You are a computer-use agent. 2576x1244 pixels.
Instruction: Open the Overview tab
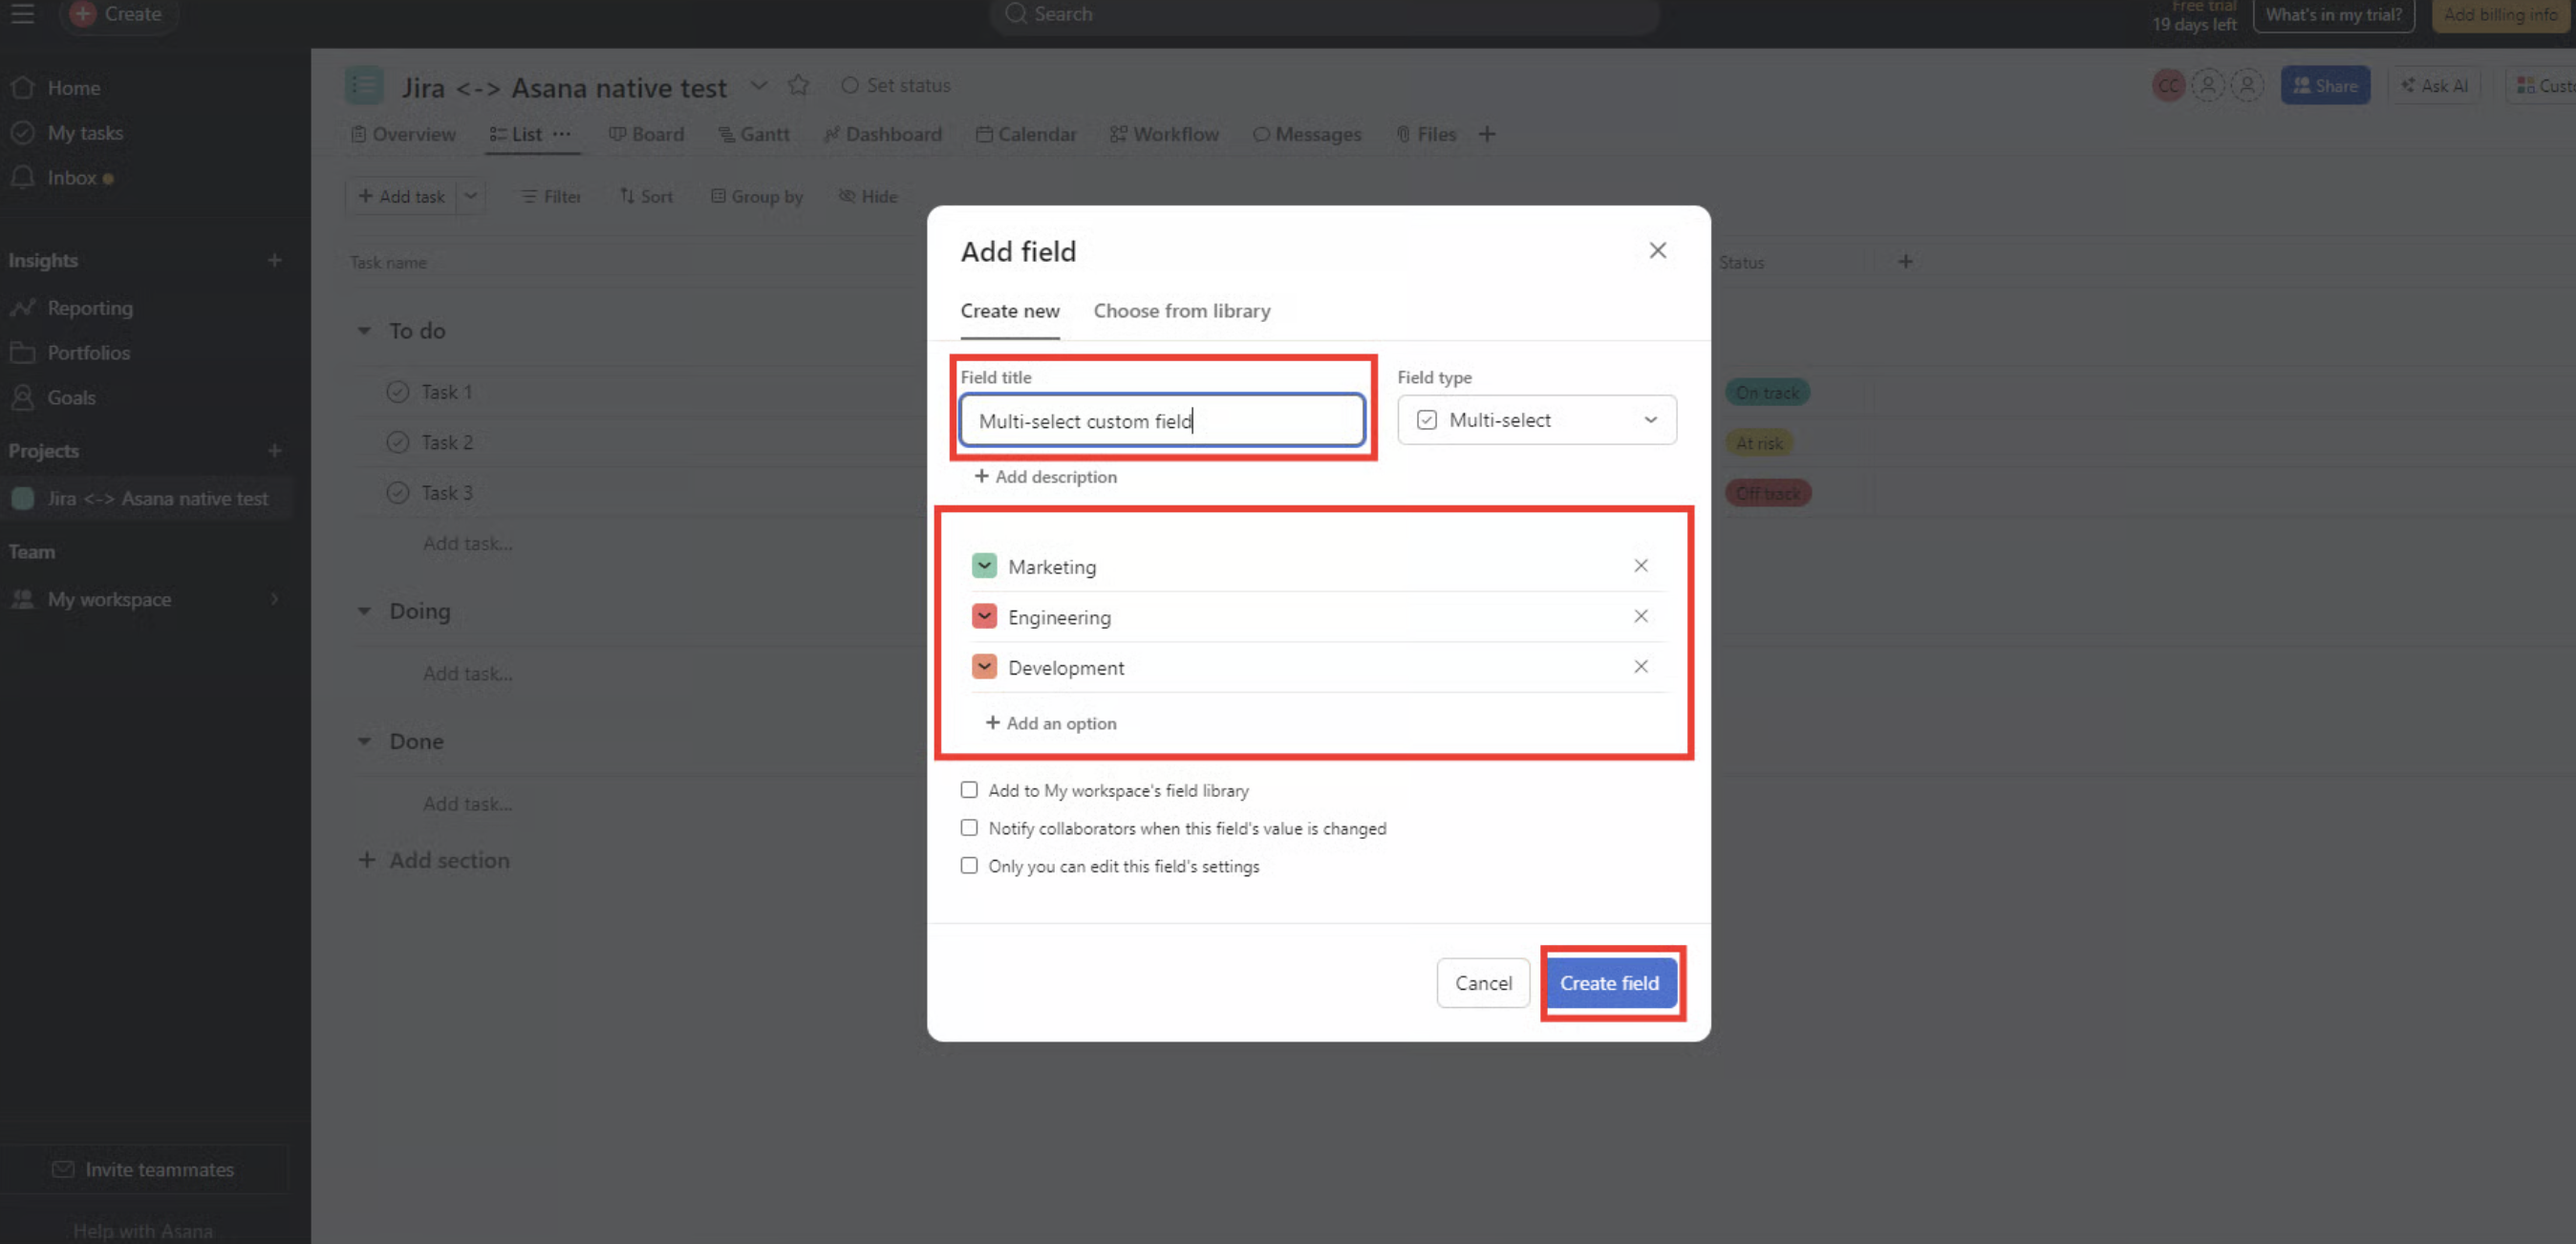[403, 134]
